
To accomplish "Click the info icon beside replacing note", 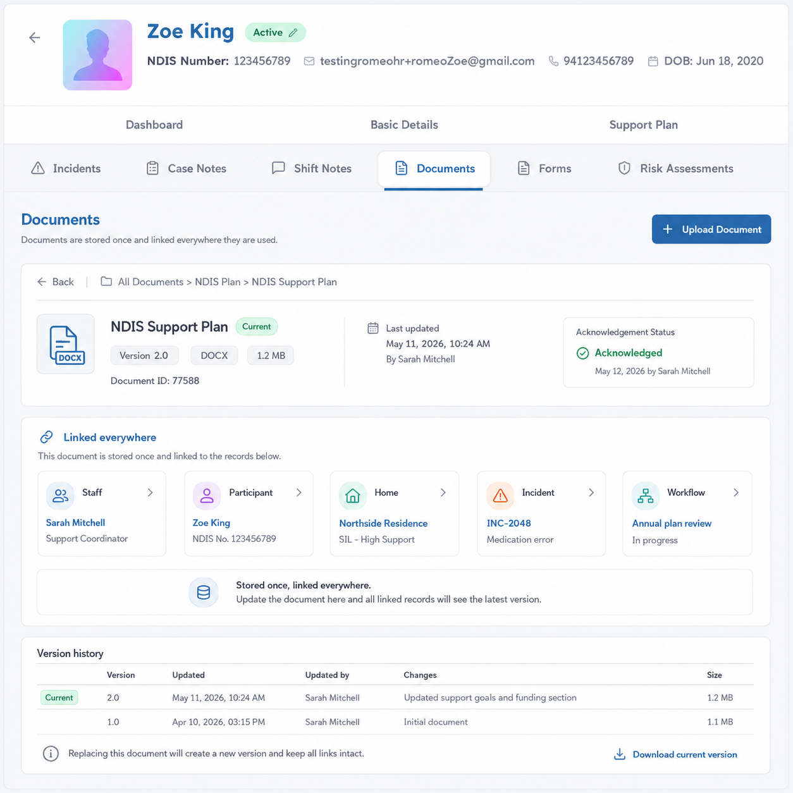I will tap(51, 754).
